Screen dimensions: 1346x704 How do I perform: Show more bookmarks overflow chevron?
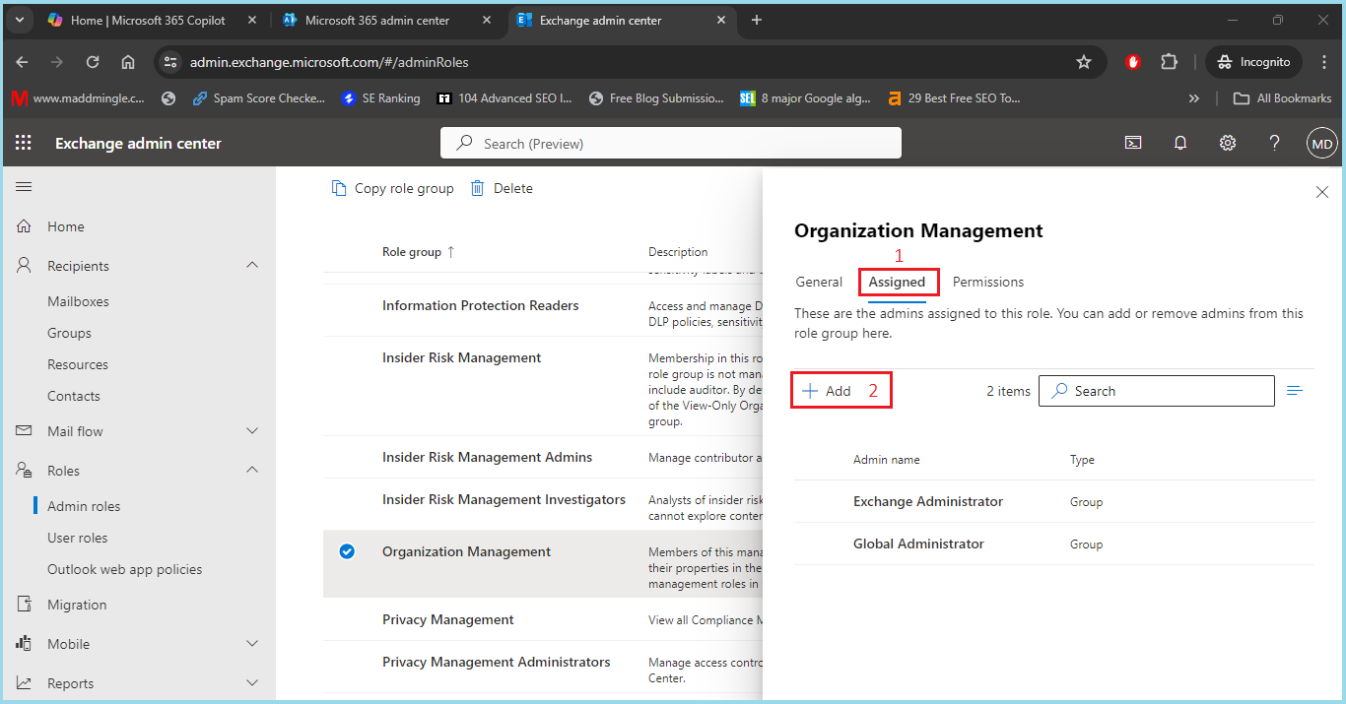(x=1194, y=98)
